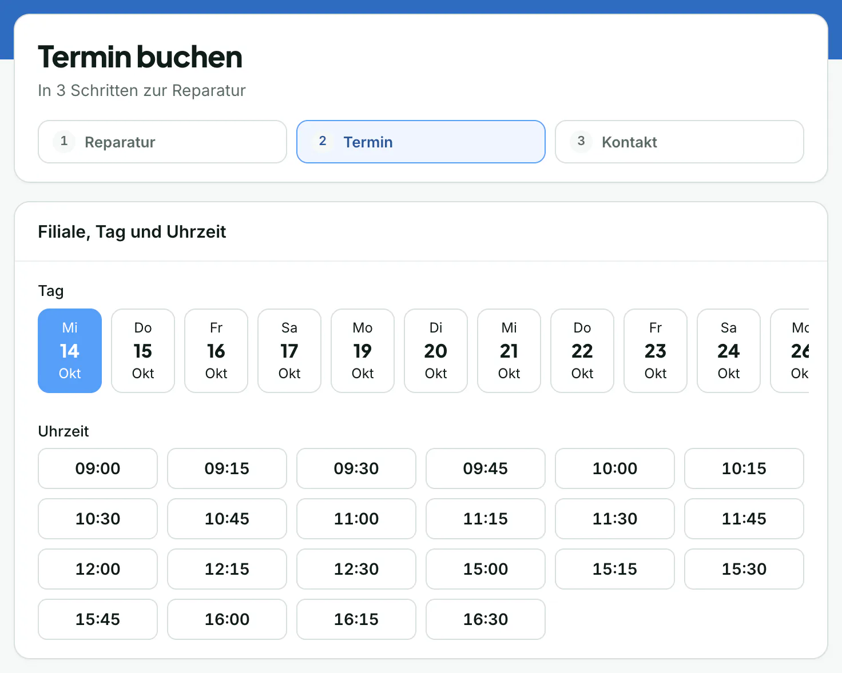Go to step 1 Reparatur
This screenshot has height=673, width=842.
pos(162,142)
